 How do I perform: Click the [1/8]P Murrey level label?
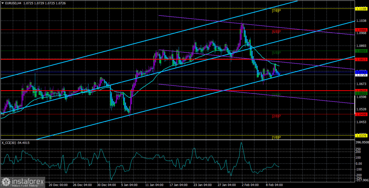276,137
